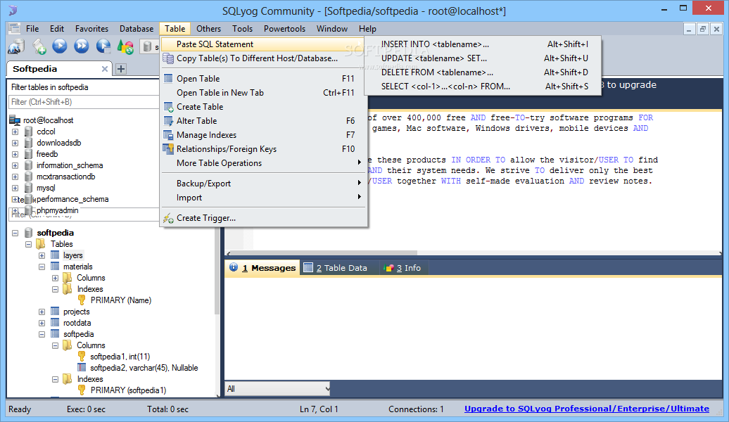Follow the Upgrade to SQLyog Professional link
729x422 pixels.
[587, 409]
